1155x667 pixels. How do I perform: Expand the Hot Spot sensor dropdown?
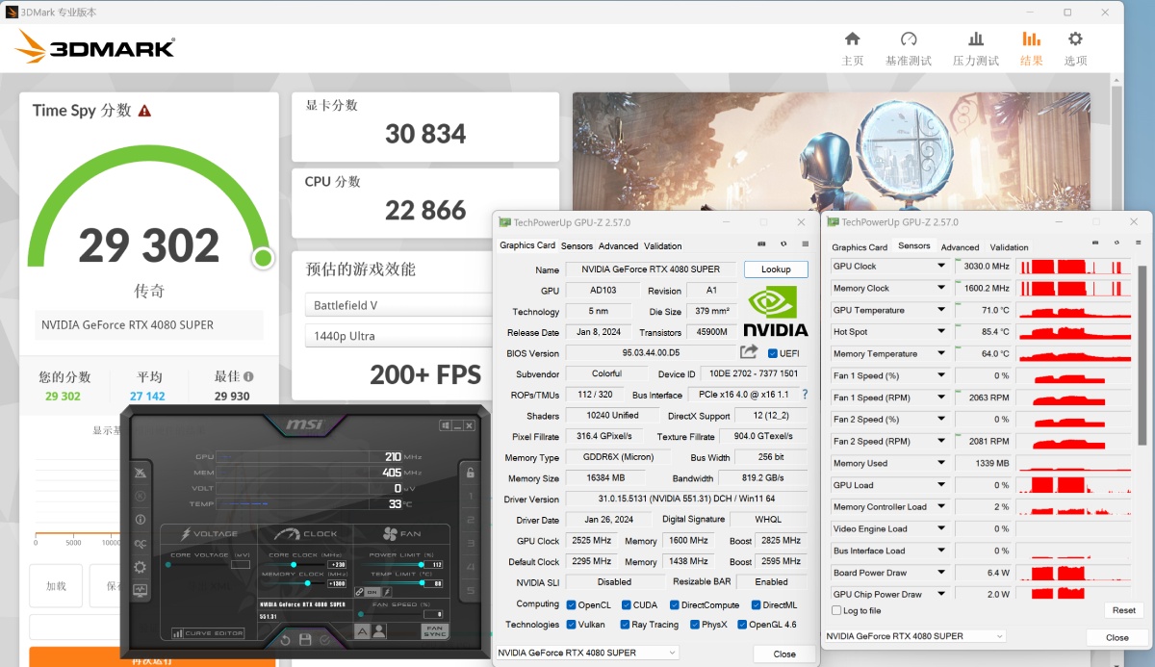click(941, 332)
